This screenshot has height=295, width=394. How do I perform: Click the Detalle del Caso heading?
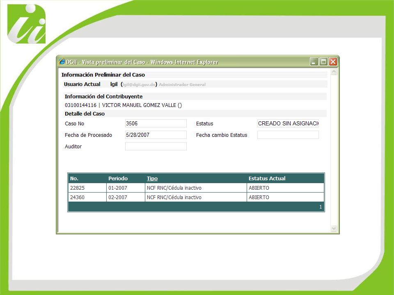pos(85,114)
